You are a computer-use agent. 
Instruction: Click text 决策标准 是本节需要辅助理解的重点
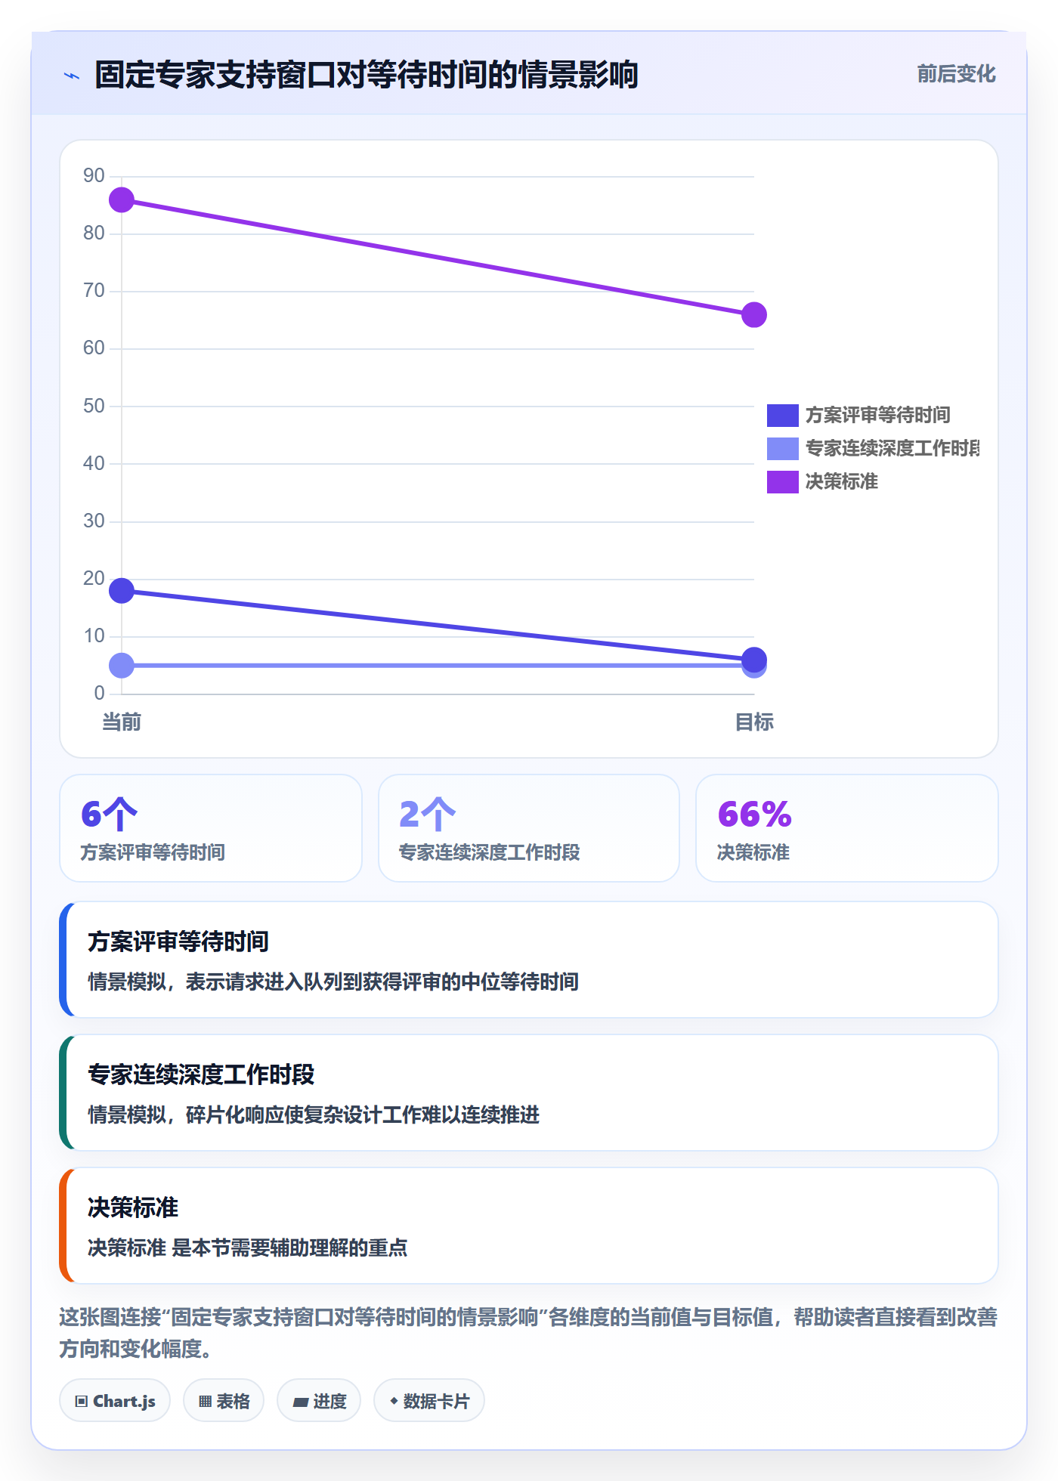click(x=248, y=1248)
